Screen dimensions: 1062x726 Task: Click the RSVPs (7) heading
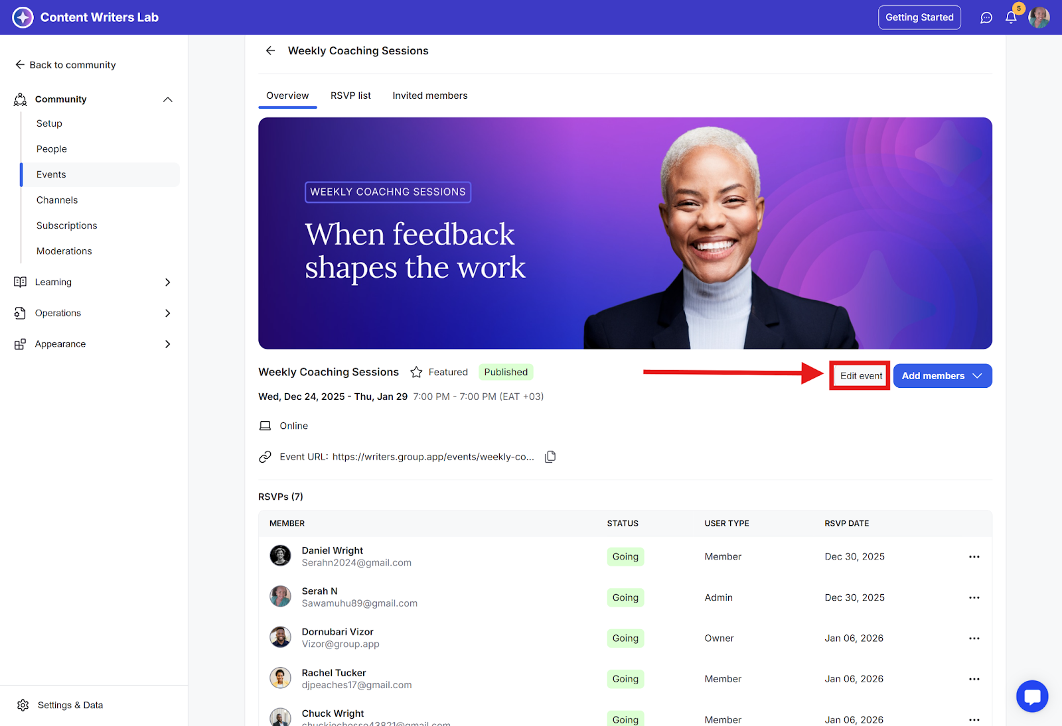click(x=281, y=497)
